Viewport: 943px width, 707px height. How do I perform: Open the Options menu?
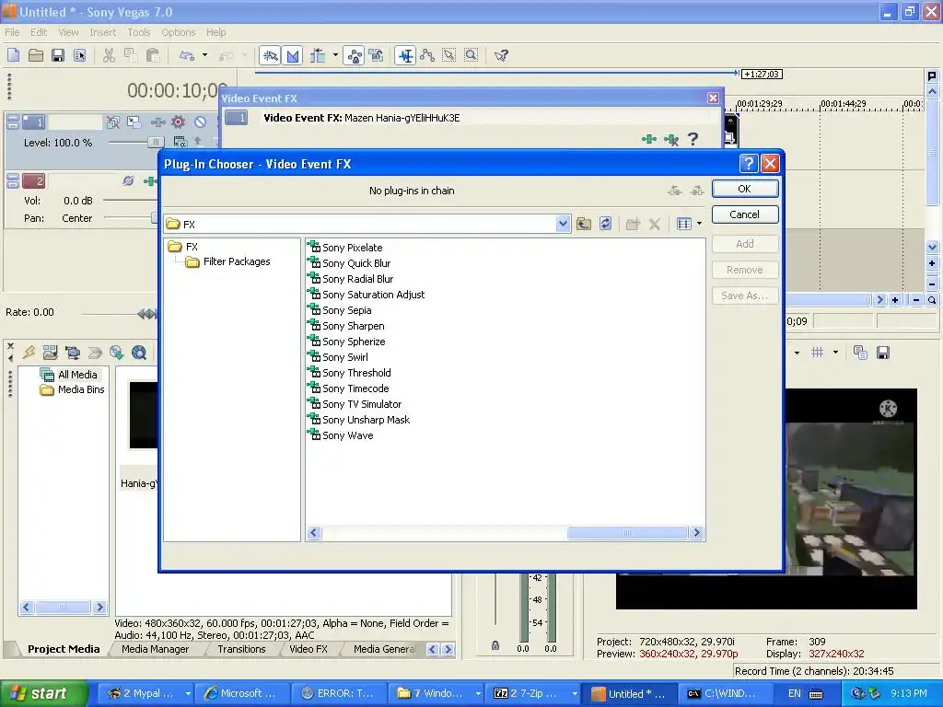tap(178, 32)
